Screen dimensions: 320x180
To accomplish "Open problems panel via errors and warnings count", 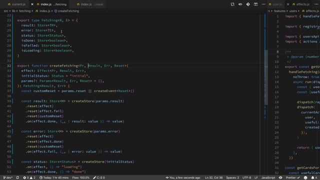I will (29, 178).
